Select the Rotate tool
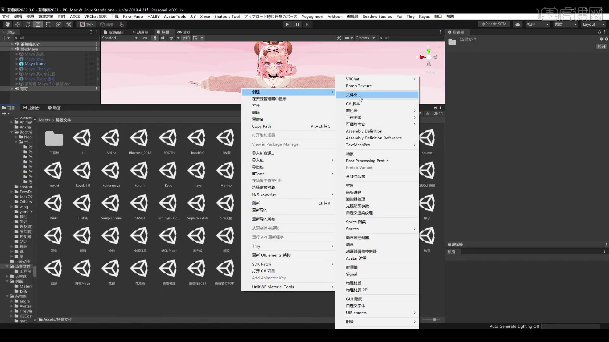This screenshot has width=609, height=342. [28, 24]
